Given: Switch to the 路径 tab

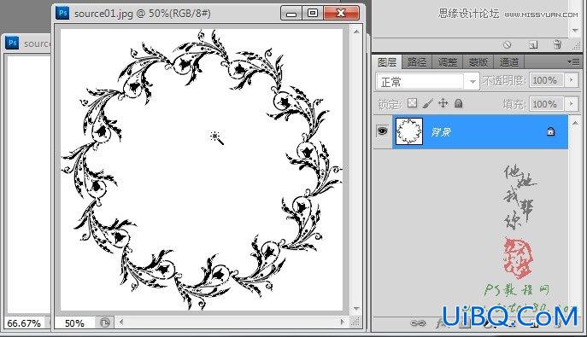Looking at the screenshot, I should [x=417, y=62].
